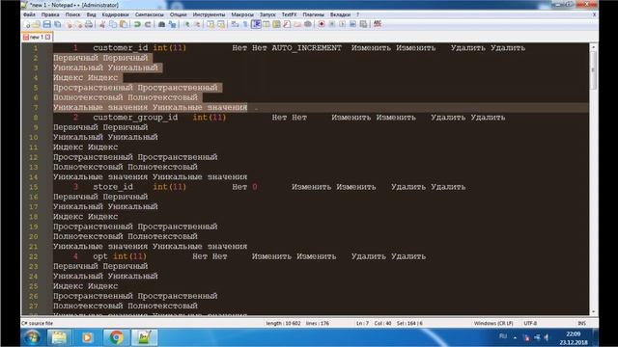The width and height of the screenshot is (618, 347).
Task: Toggle file monitoring eye icon
Action: [308, 24]
